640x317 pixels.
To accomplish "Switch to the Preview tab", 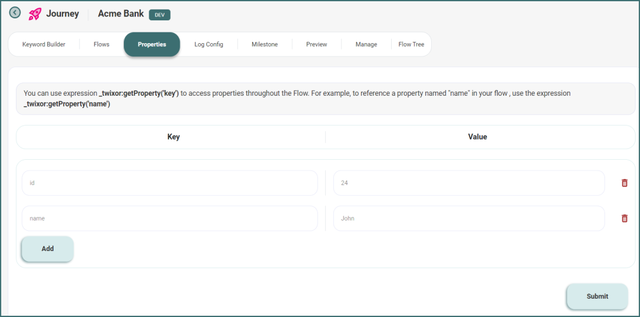I will pos(317,44).
